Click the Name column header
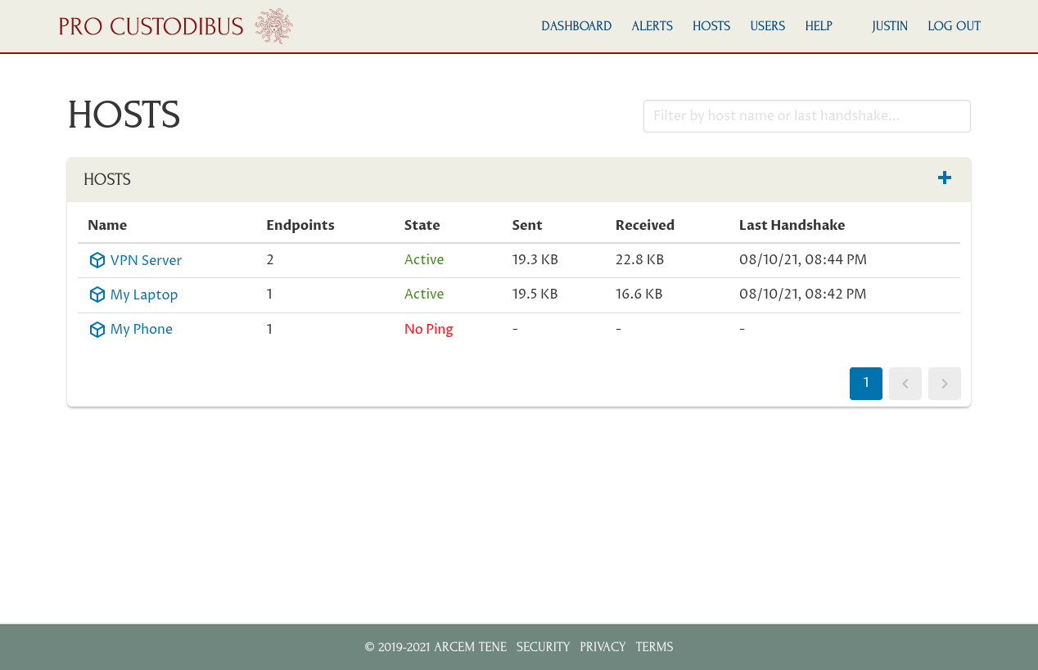The image size is (1038, 670). tap(107, 225)
